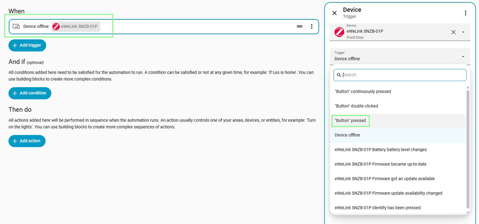
Task: Pick Battery battery level changes option
Action: pos(398,150)
